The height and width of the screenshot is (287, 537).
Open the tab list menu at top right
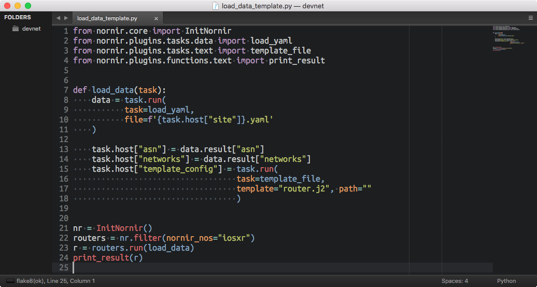(x=530, y=18)
